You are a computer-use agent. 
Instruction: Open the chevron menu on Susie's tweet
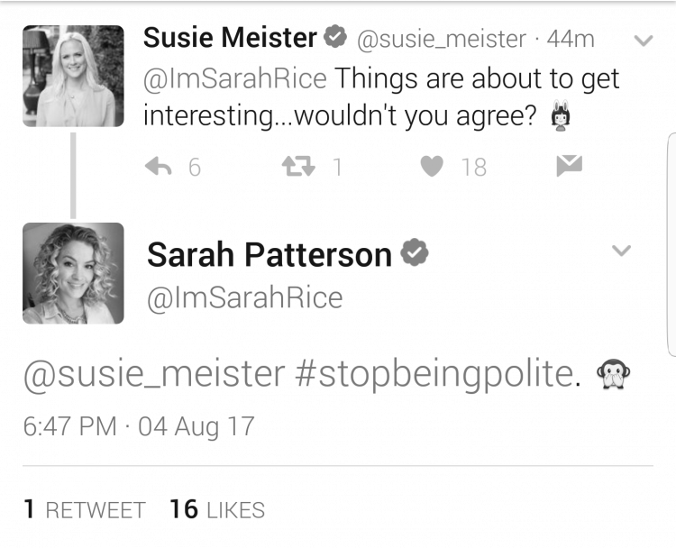click(644, 41)
